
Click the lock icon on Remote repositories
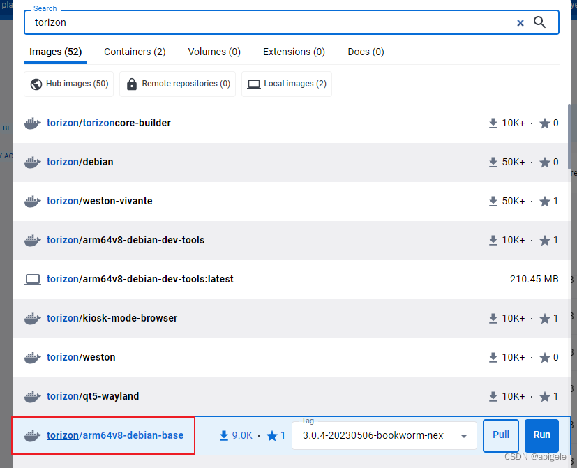pos(132,84)
